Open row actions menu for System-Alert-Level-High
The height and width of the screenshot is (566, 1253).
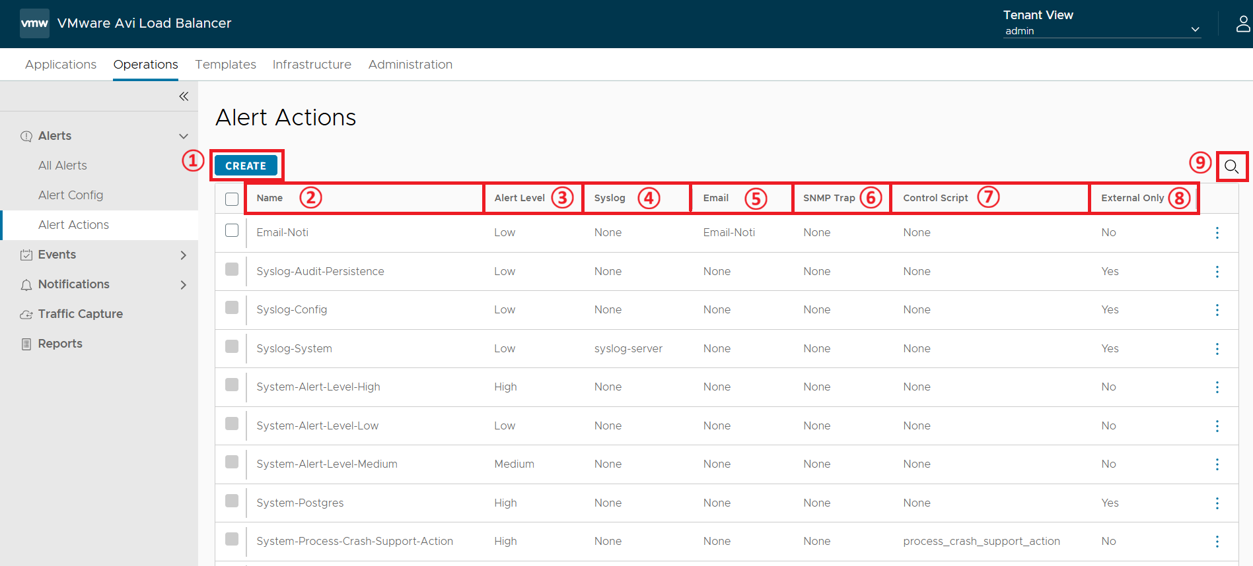click(1217, 387)
